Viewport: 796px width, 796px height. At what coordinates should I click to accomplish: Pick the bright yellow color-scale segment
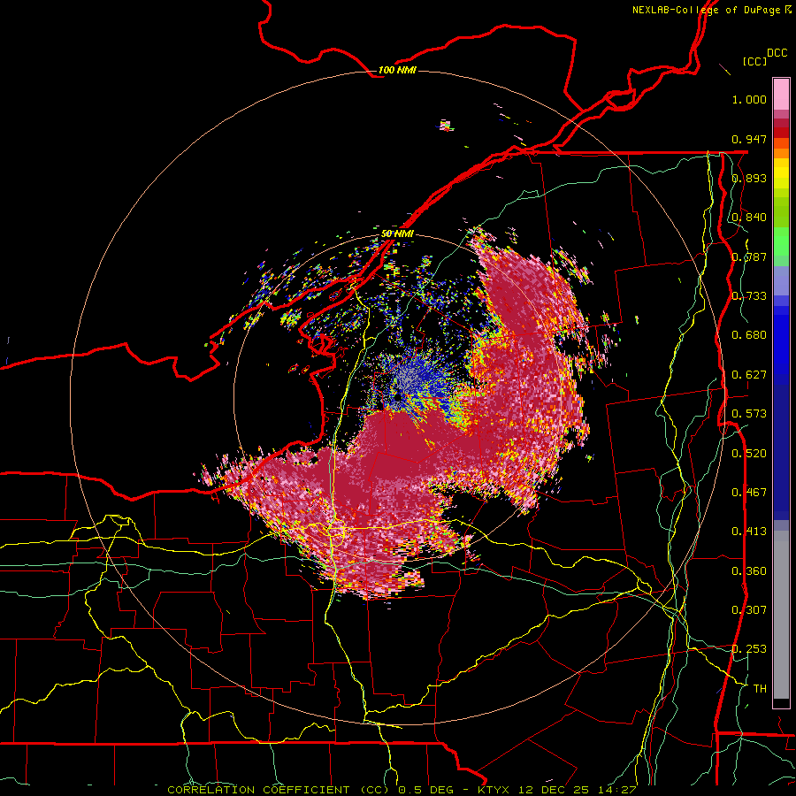coord(781,174)
